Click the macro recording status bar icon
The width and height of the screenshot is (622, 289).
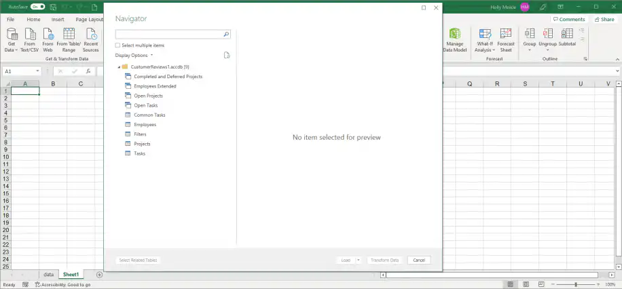tap(25, 285)
